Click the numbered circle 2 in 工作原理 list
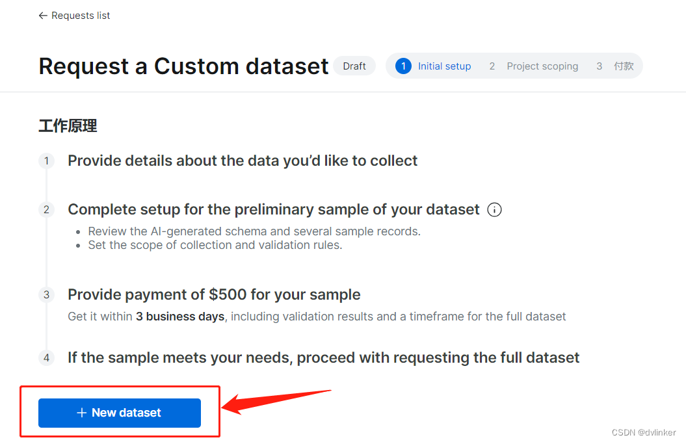The width and height of the screenshot is (686, 442). point(46,210)
